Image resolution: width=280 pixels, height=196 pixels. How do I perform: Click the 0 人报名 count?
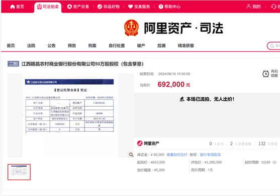(217, 144)
